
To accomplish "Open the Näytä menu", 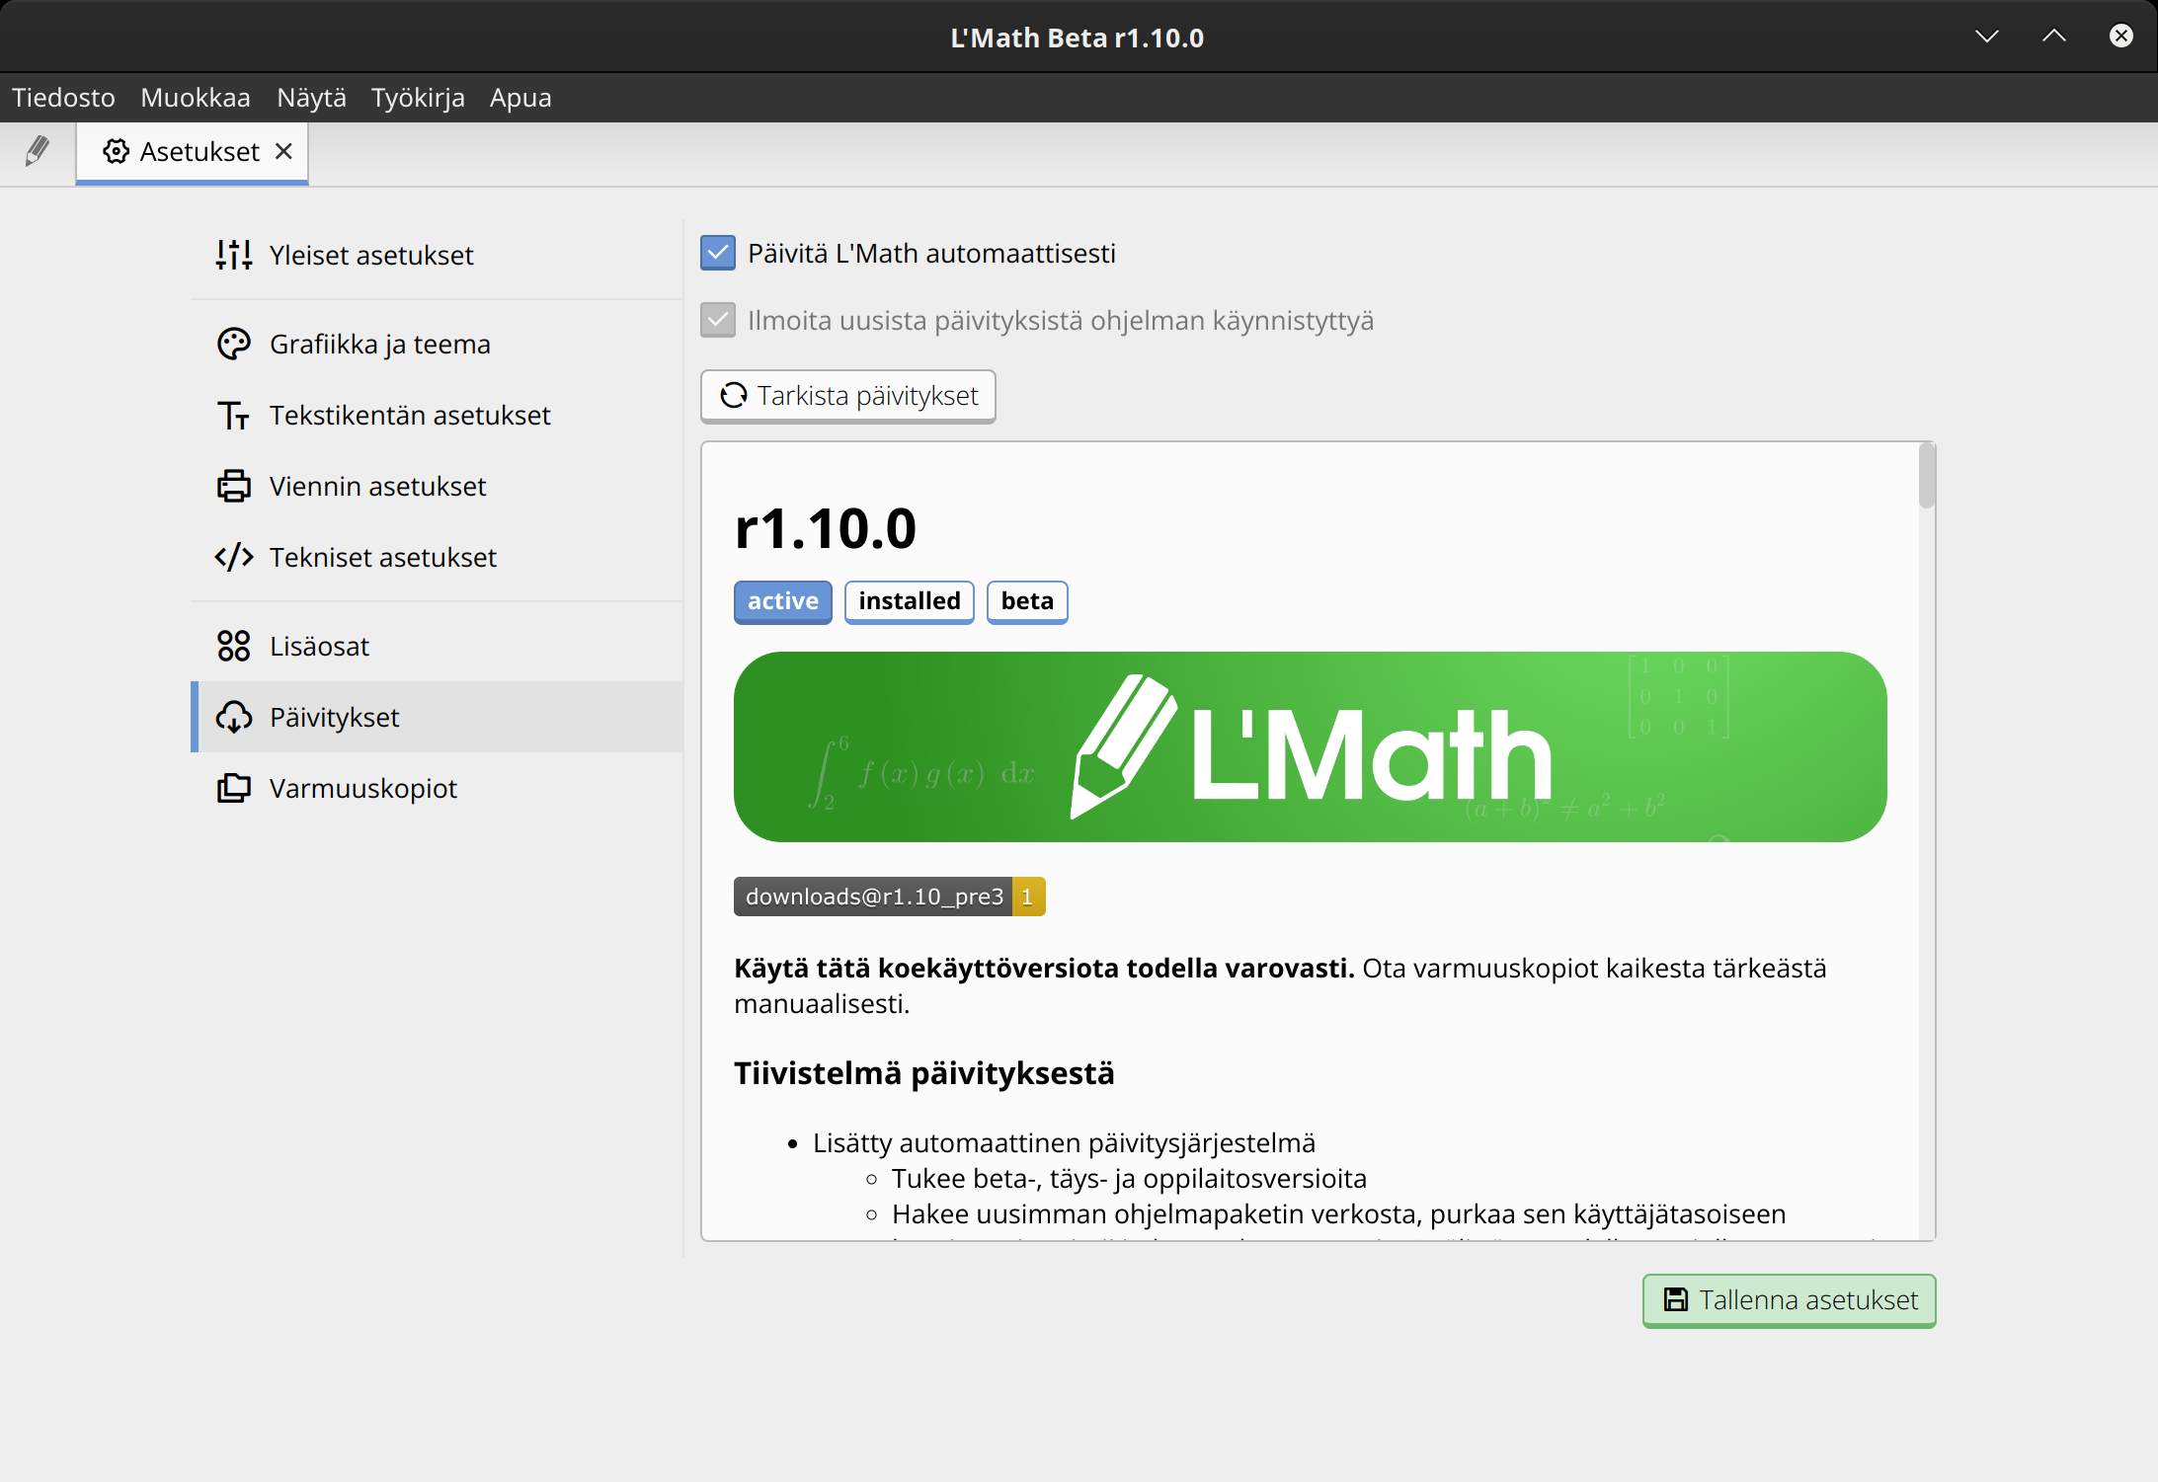I will [x=311, y=98].
